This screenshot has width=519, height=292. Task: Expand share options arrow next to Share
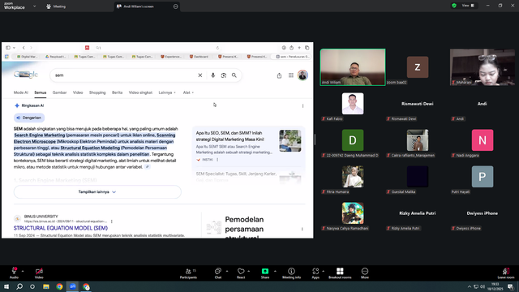(x=275, y=271)
